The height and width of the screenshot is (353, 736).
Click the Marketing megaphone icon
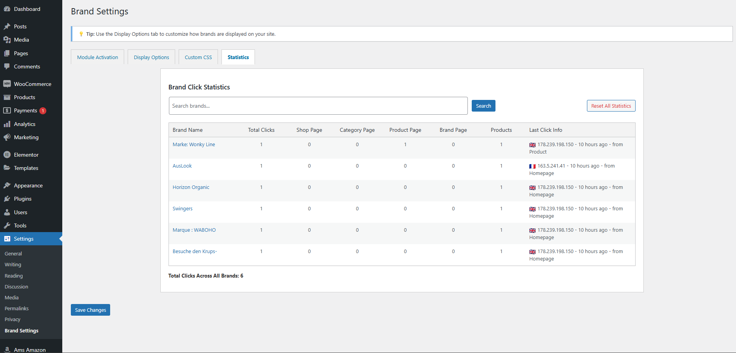point(7,137)
